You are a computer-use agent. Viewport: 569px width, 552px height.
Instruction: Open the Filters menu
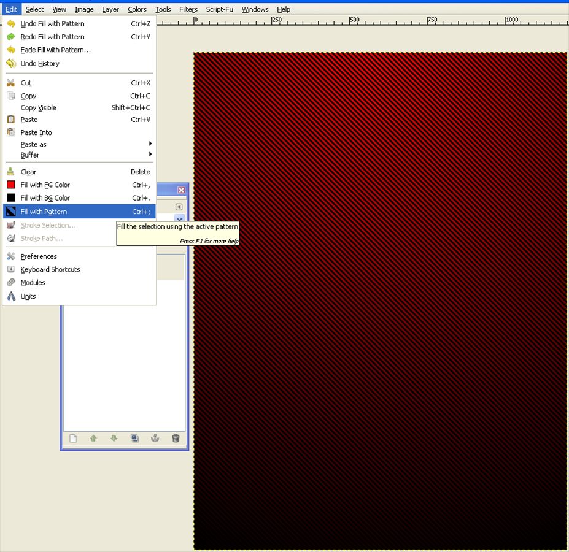(188, 9)
